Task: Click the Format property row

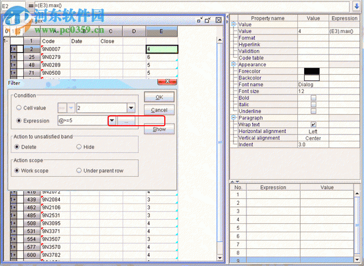Action: pos(299,38)
